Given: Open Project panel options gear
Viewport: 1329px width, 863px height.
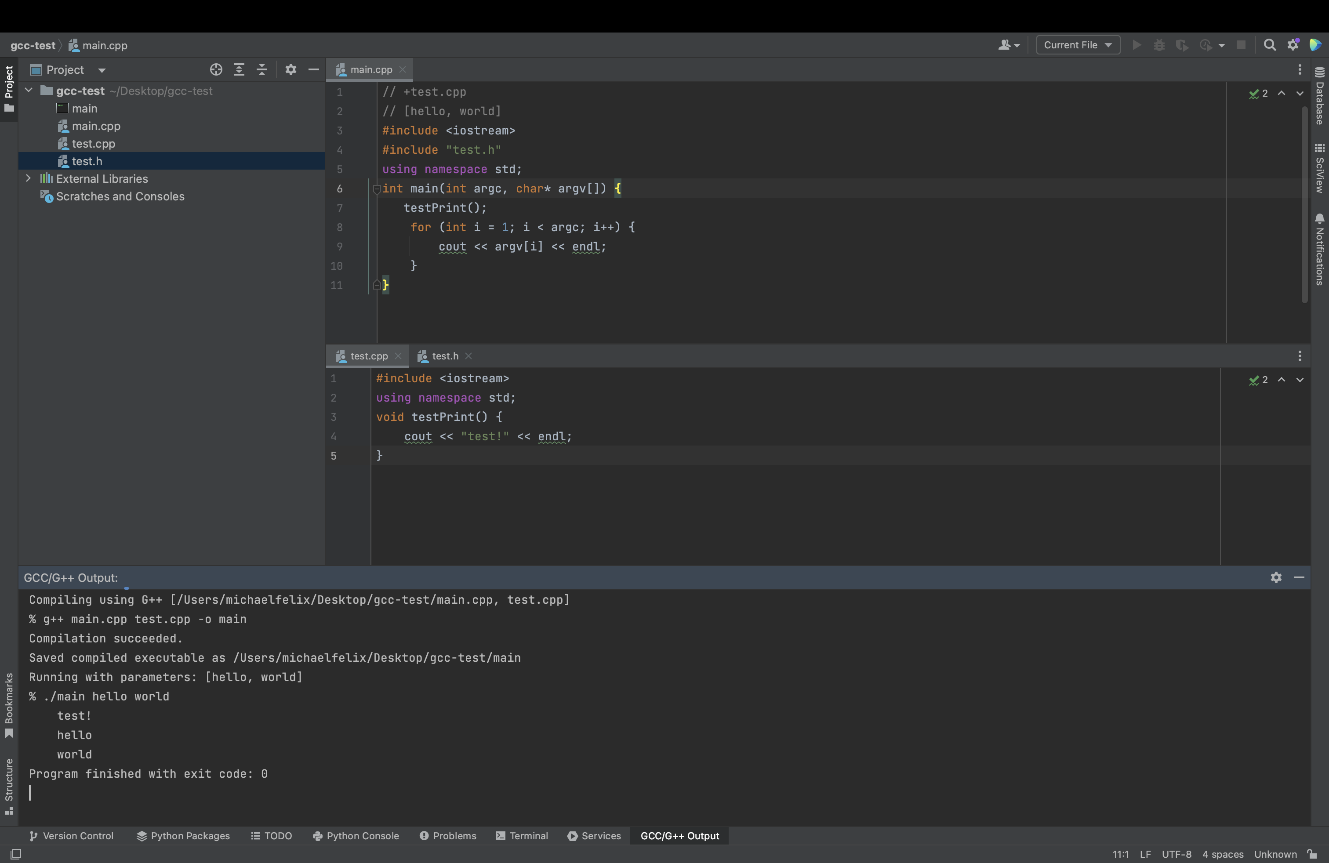Looking at the screenshot, I should pyautogui.click(x=290, y=70).
